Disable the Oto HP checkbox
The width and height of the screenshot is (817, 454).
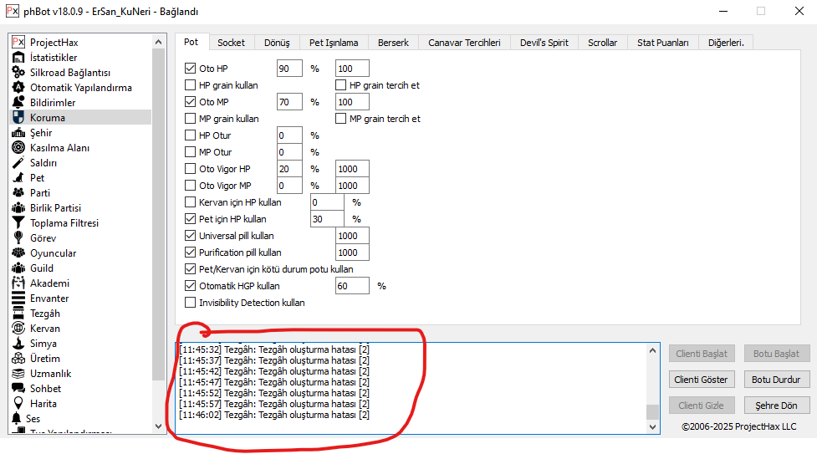[x=190, y=69]
